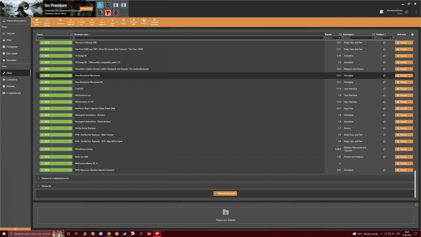Open Steam from the taskbar
Screen dimensions: 421x237
[125, 234]
